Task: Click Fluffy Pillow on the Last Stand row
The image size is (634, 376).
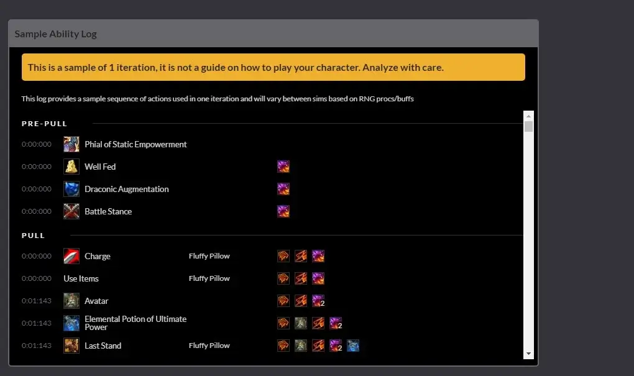Action: click(209, 345)
